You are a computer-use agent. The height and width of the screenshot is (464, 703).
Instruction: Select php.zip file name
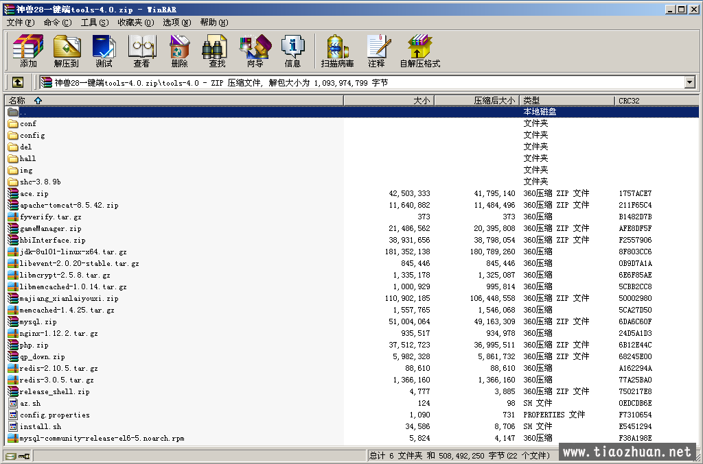34,345
